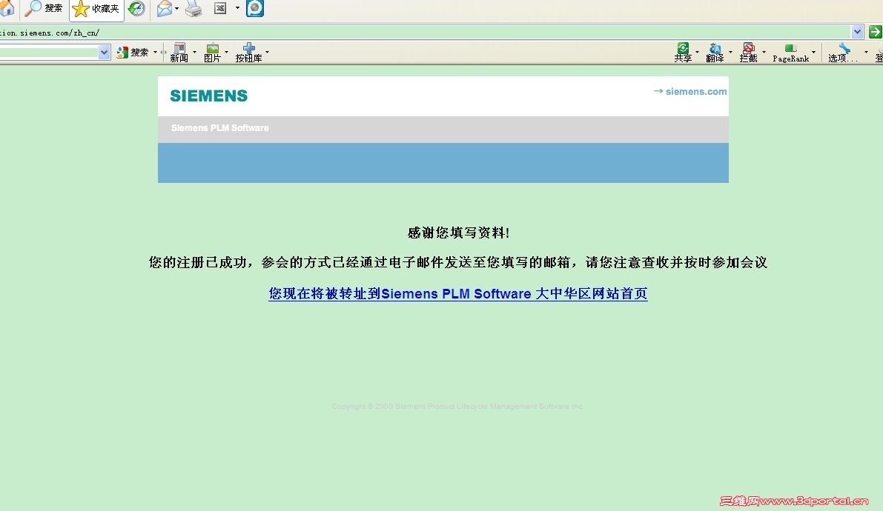Viewport: 883px width, 511px height.
Task: Click the 图片 images toolbar icon
Action: (212, 53)
